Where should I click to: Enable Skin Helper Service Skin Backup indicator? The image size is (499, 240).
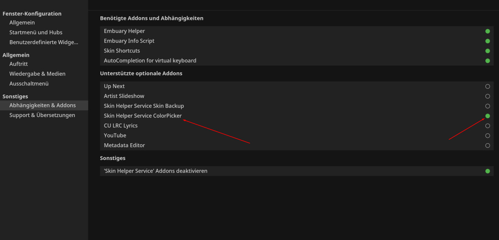pyautogui.click(x=487, y=106)
